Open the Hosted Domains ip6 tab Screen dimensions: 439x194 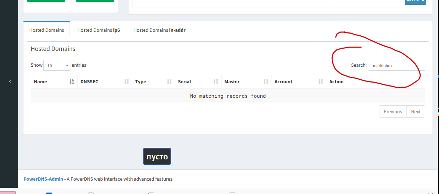[99, 30]
